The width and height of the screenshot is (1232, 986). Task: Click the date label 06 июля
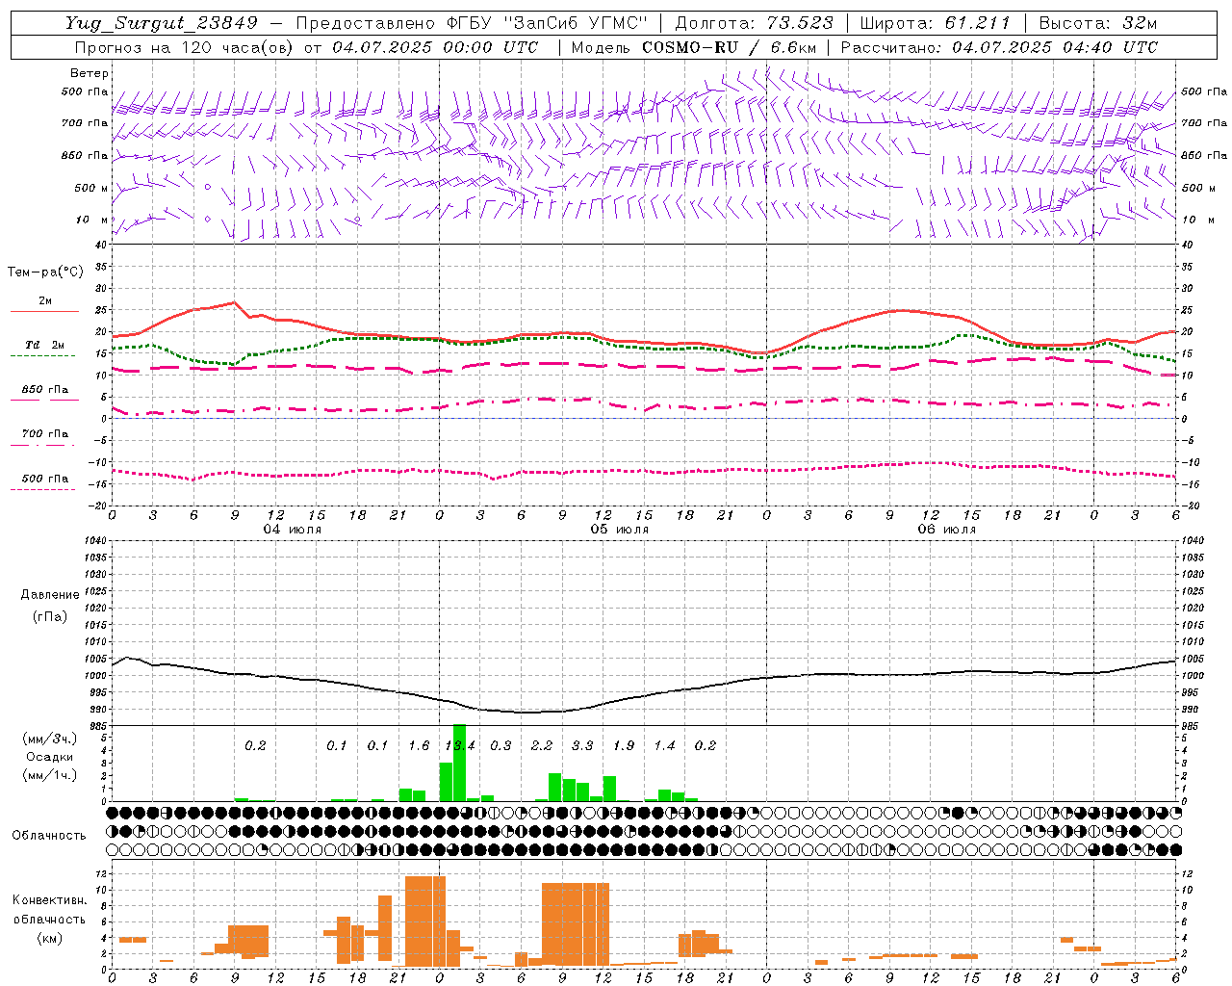tap(946, 530)
